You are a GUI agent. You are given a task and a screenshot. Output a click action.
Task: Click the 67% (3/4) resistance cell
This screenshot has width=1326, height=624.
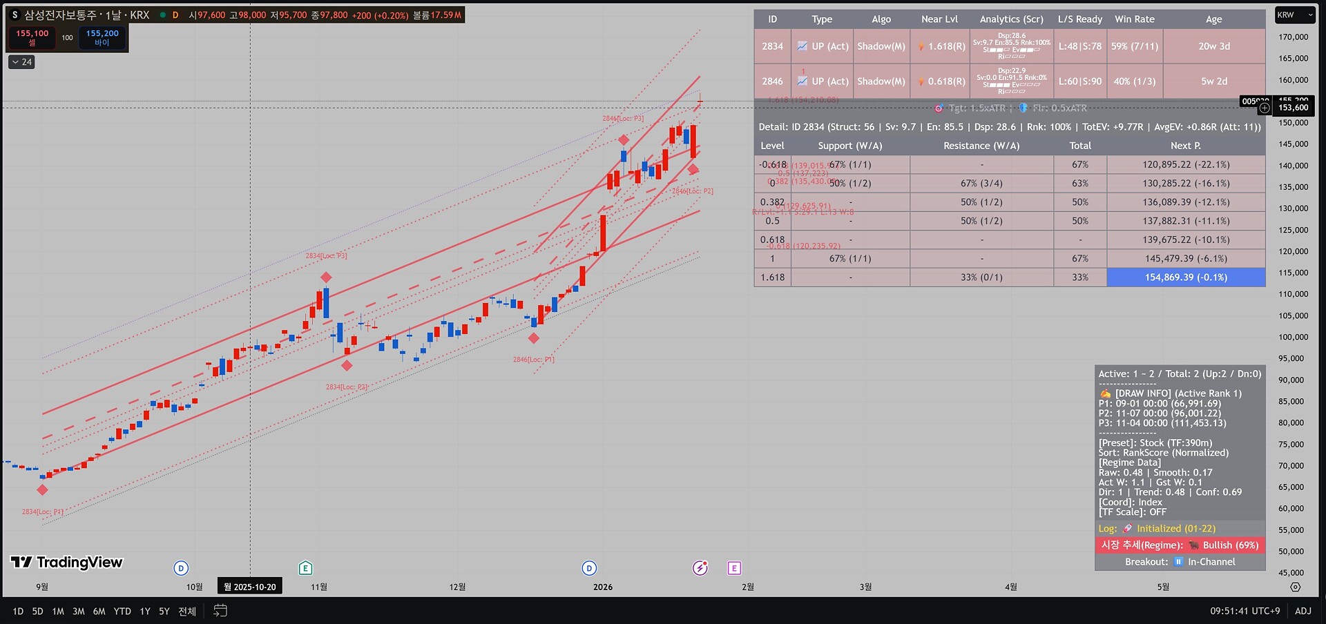(x=981, y=184)
